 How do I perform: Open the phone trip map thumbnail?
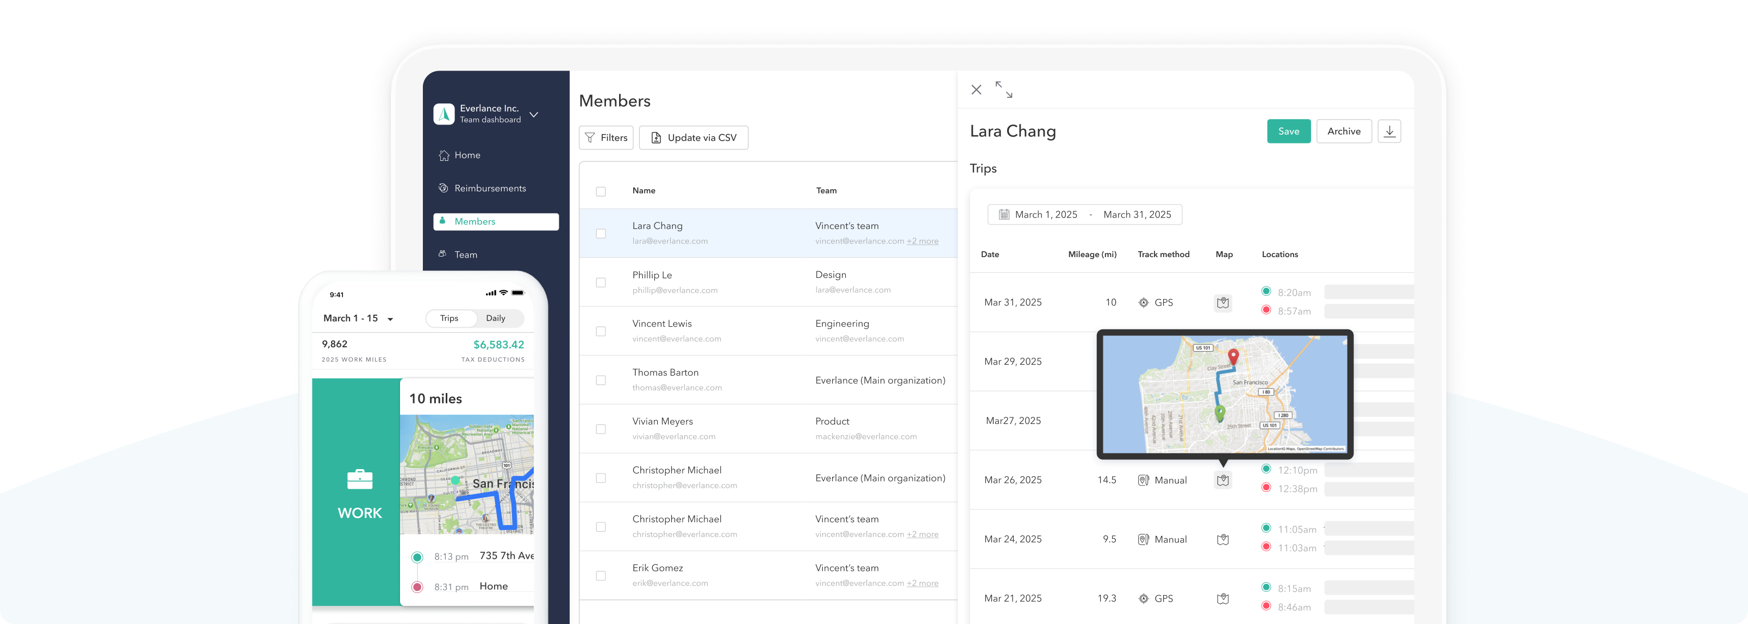(467, 474)
